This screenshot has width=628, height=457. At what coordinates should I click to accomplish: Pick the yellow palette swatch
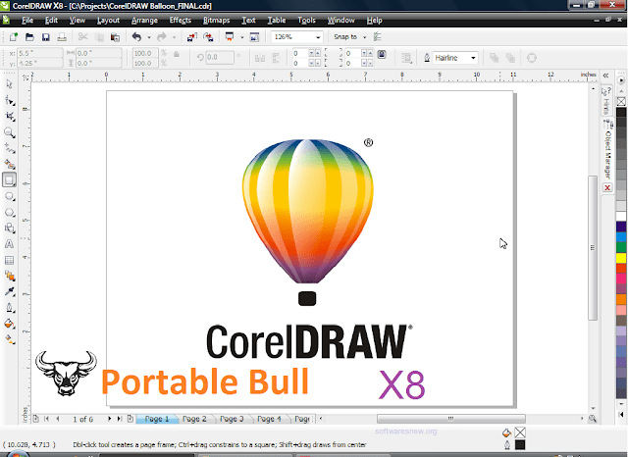coord(621,258)
